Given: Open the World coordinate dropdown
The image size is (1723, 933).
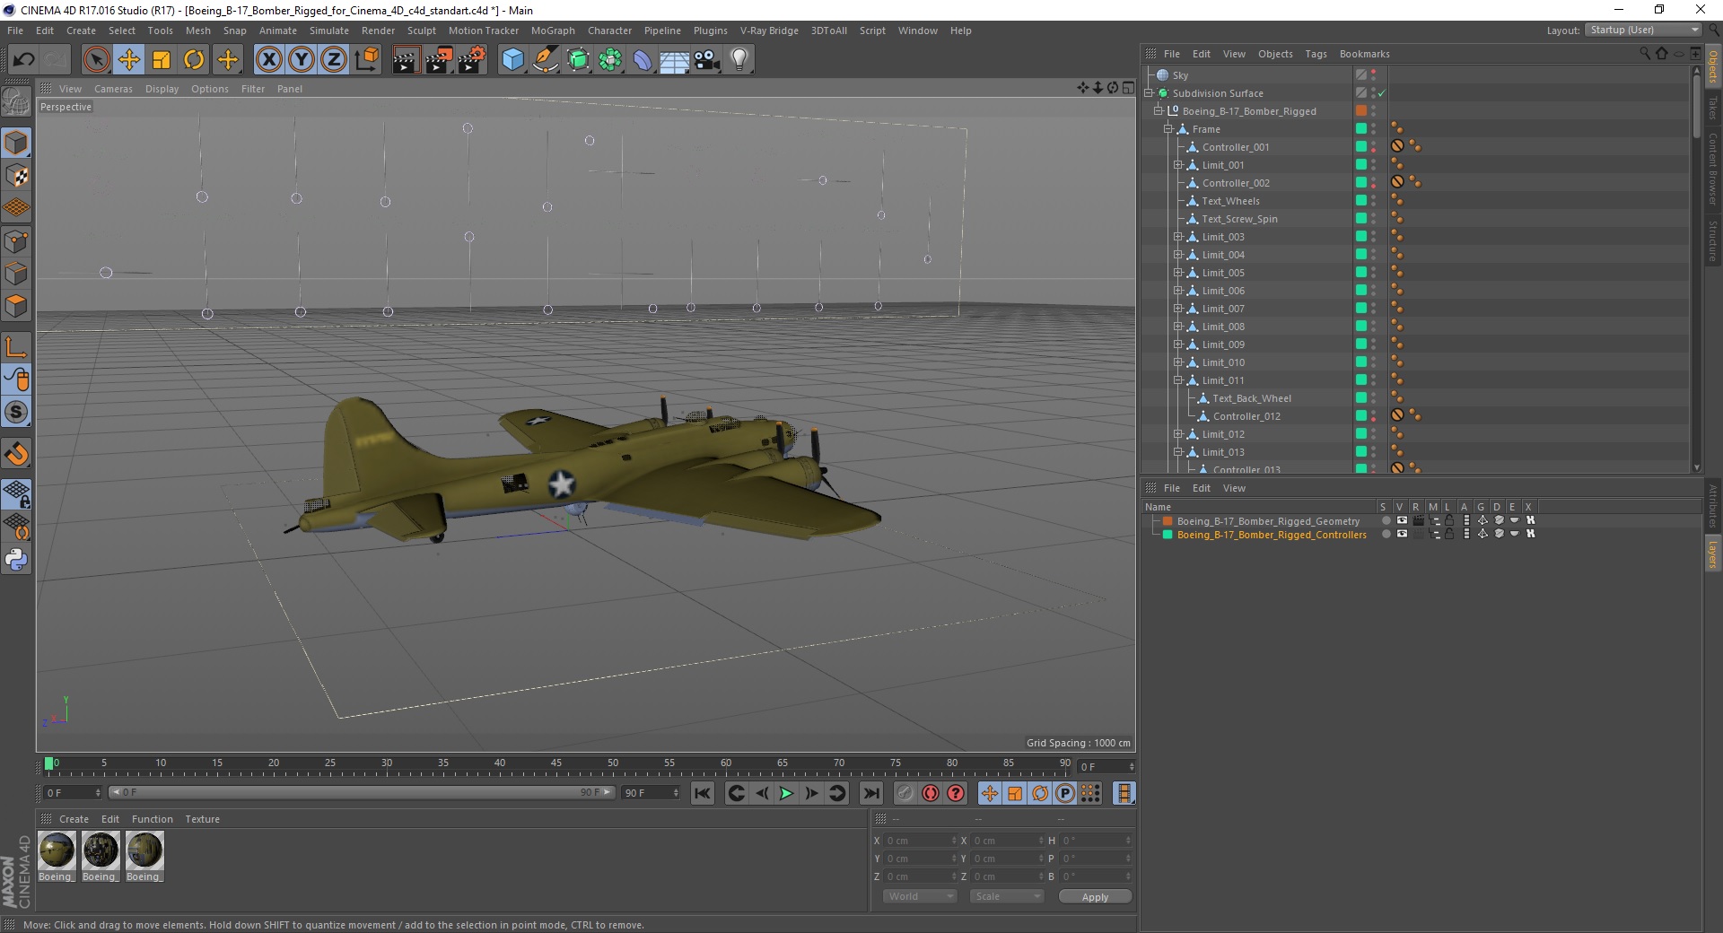Looking at the screenshot, I should point(920,896).
